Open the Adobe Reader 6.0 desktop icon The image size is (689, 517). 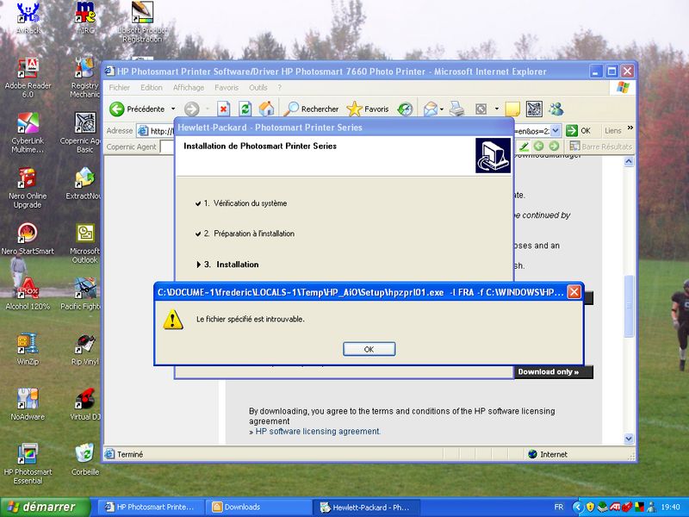click(28, 78)
